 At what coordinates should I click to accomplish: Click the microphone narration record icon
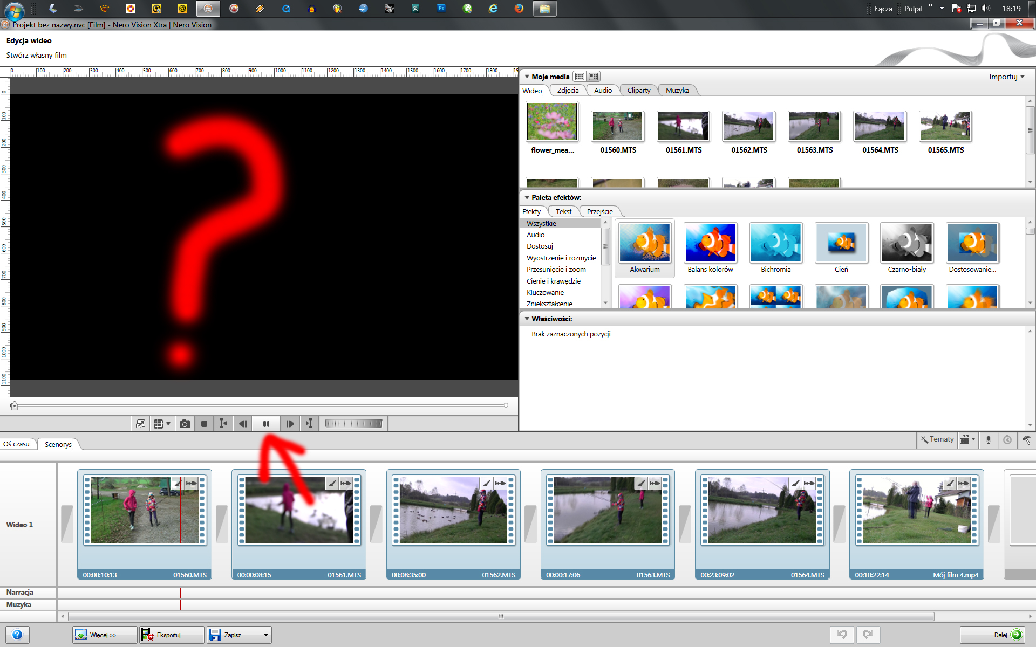point(988,440)
